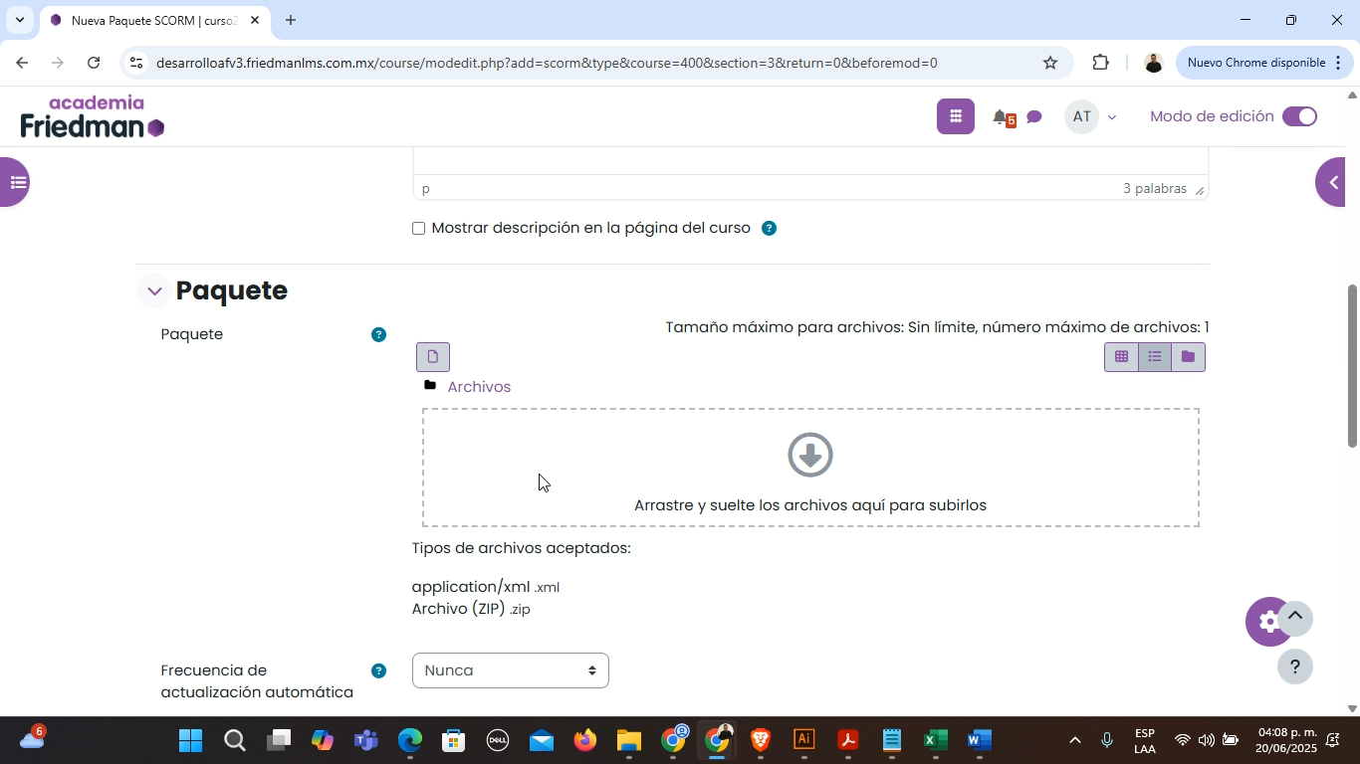Image resolution: width=1360 pixels, height=764 pixels.
Task: Open Word from taskbar
Action: pyautogui.click(x=979, y=740)
